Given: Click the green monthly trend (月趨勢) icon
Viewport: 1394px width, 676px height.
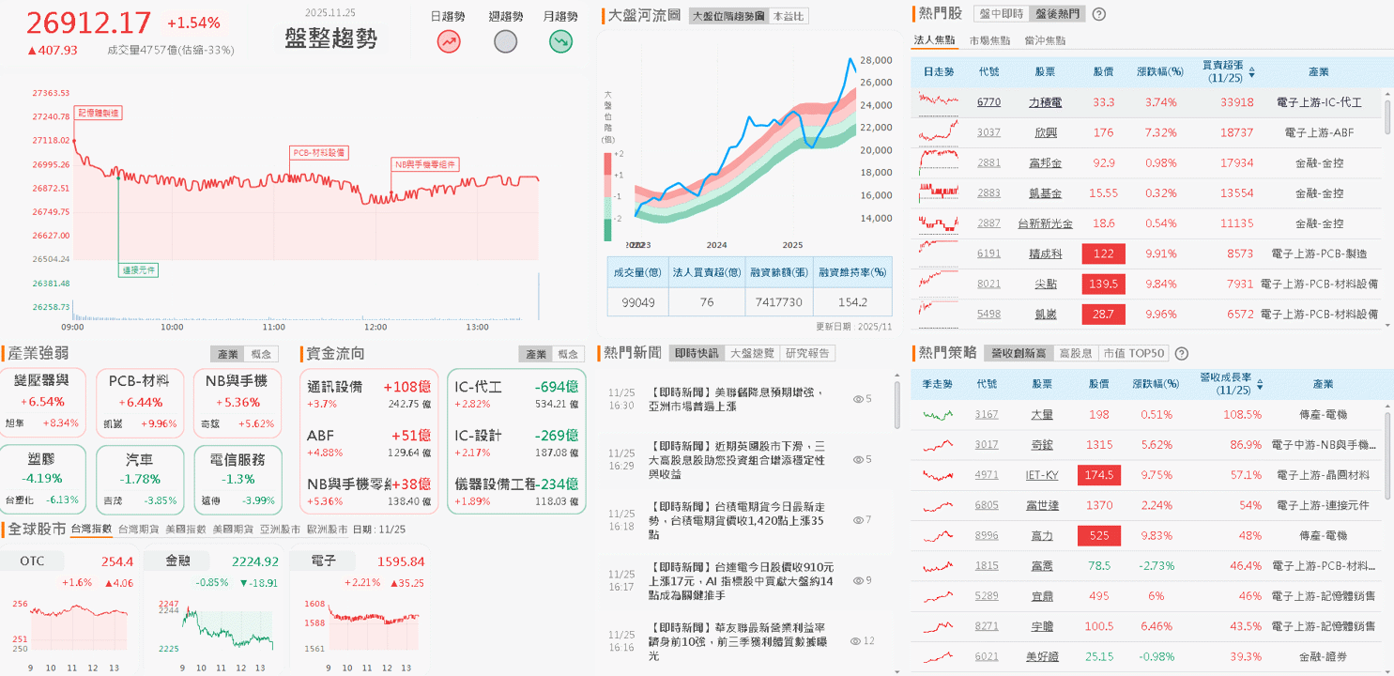Looking at the screenshot, I should [x=560, y=41].
